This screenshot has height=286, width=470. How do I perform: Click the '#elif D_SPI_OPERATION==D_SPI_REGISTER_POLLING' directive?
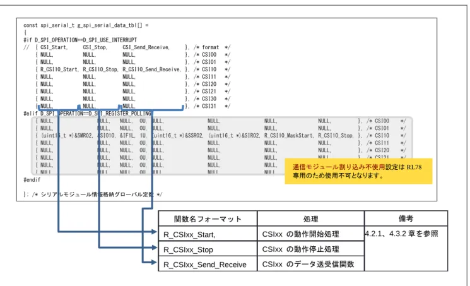click(87, 114)
